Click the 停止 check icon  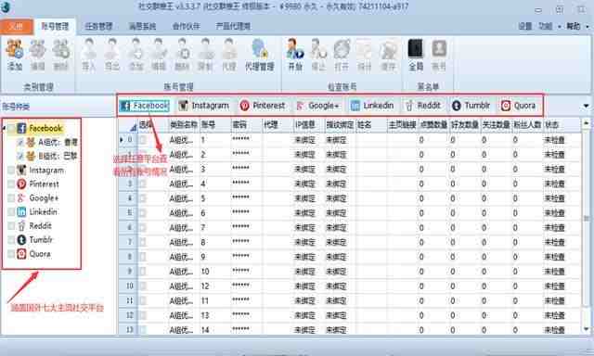[318, 55]
